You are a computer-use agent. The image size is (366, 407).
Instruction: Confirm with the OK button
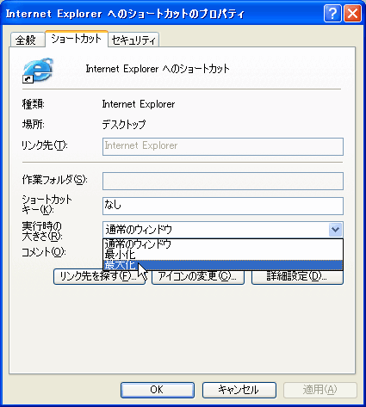158,390
